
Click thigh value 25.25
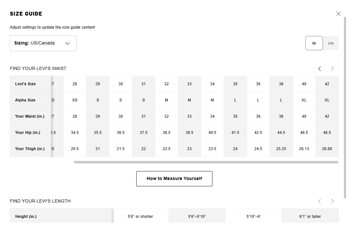(281, 149)
